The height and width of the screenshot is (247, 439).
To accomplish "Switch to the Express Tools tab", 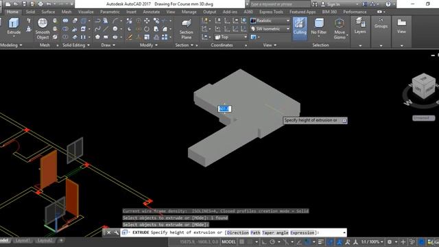I will tap(271, 12).
